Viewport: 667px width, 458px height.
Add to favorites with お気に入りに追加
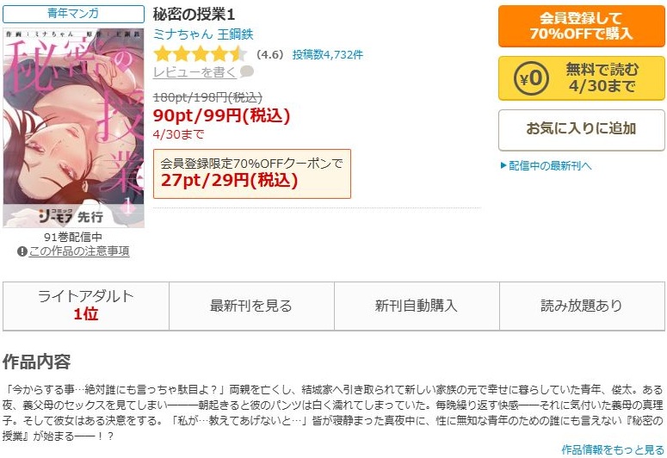(581, 129)
